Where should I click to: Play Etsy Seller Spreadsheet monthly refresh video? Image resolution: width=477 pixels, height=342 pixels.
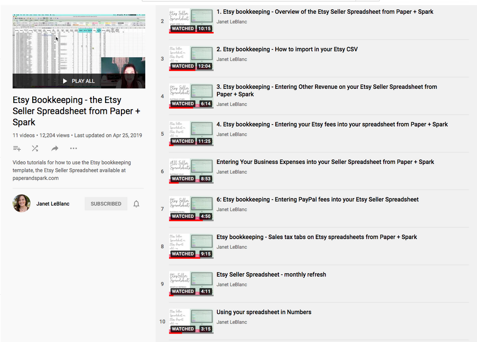(x=271, y=275)
